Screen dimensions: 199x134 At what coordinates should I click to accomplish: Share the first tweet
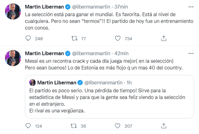(163, 39)
